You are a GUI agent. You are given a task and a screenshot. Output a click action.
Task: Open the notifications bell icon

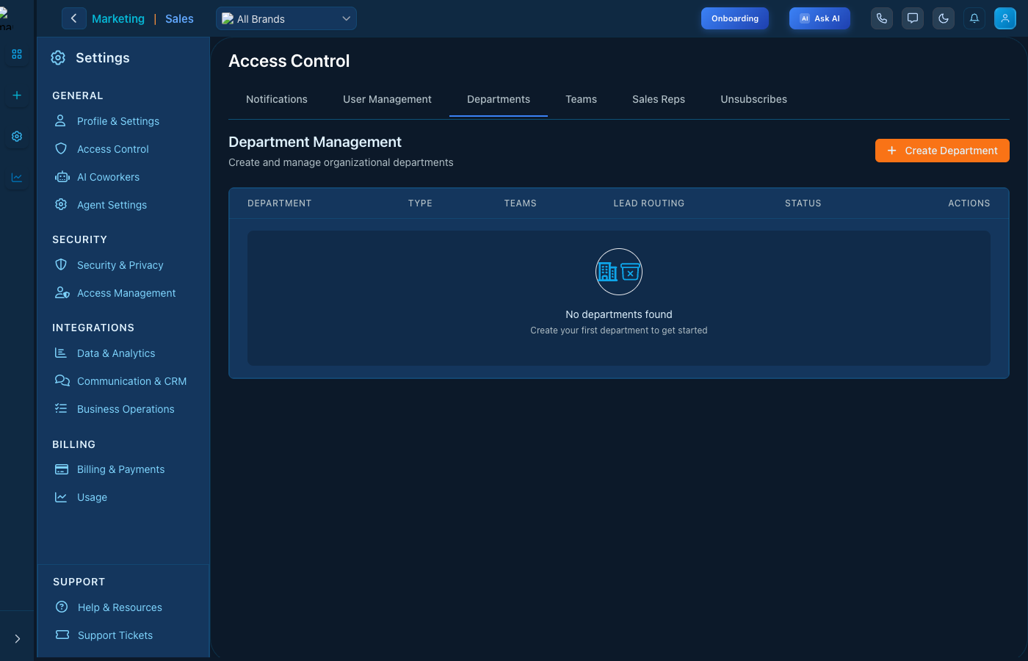(974, 18)
